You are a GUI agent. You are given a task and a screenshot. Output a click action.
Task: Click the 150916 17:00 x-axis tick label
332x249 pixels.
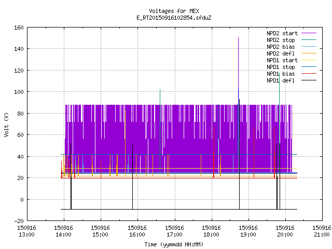[174, 231]
